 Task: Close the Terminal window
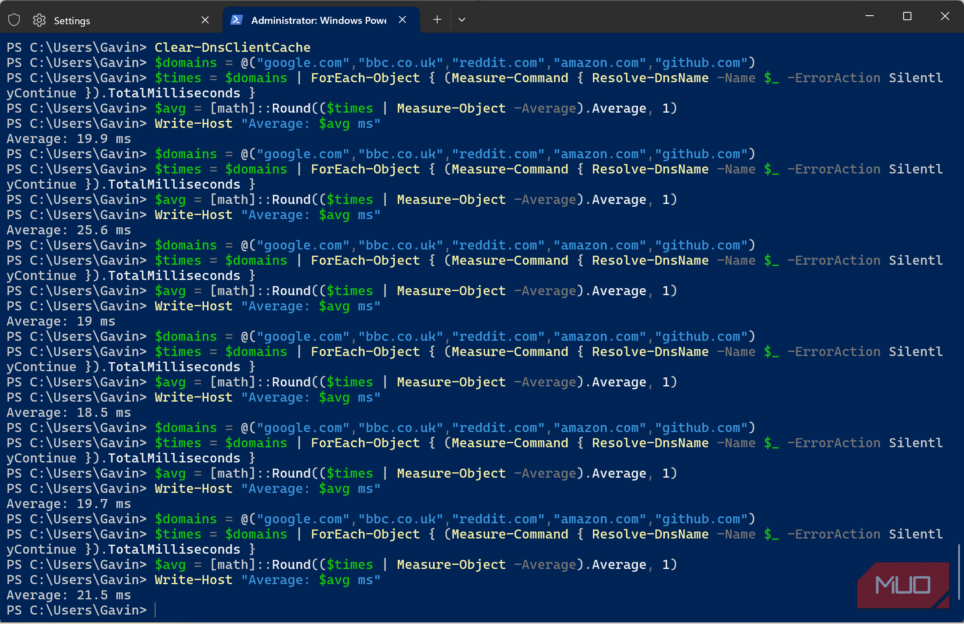coord(945,16)
